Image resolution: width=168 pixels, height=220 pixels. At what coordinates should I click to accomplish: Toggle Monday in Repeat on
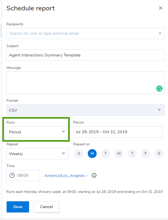92,154
